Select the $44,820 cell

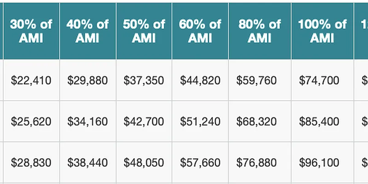(200, 80)
